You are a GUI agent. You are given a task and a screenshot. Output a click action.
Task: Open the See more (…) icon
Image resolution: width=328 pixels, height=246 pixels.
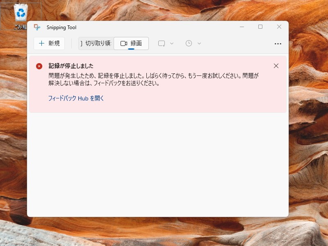tap(278, 43)
